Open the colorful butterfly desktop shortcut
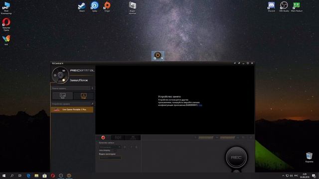 6,40
